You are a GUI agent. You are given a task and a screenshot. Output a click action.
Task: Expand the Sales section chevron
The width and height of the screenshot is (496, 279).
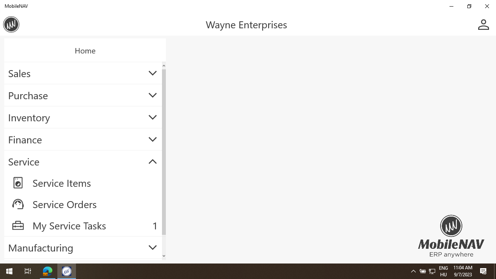pyautogui.click(x=153, y=73)
